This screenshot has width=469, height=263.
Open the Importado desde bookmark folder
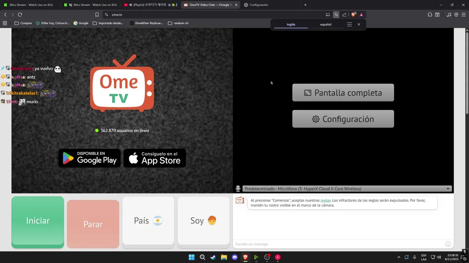(108, 23)
